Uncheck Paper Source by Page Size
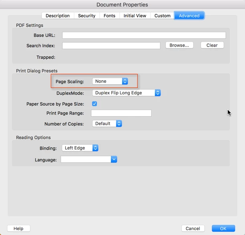245x235 pixels. 94,104
